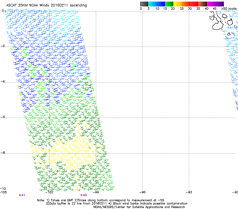Click the latitude label '-6'

[x=3, y=117]
